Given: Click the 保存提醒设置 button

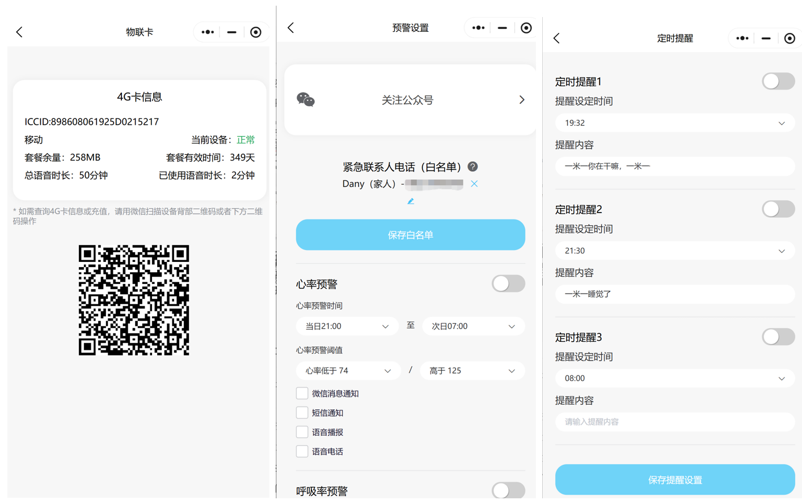Looking at the screenshot, I should [x=674, y=480].
